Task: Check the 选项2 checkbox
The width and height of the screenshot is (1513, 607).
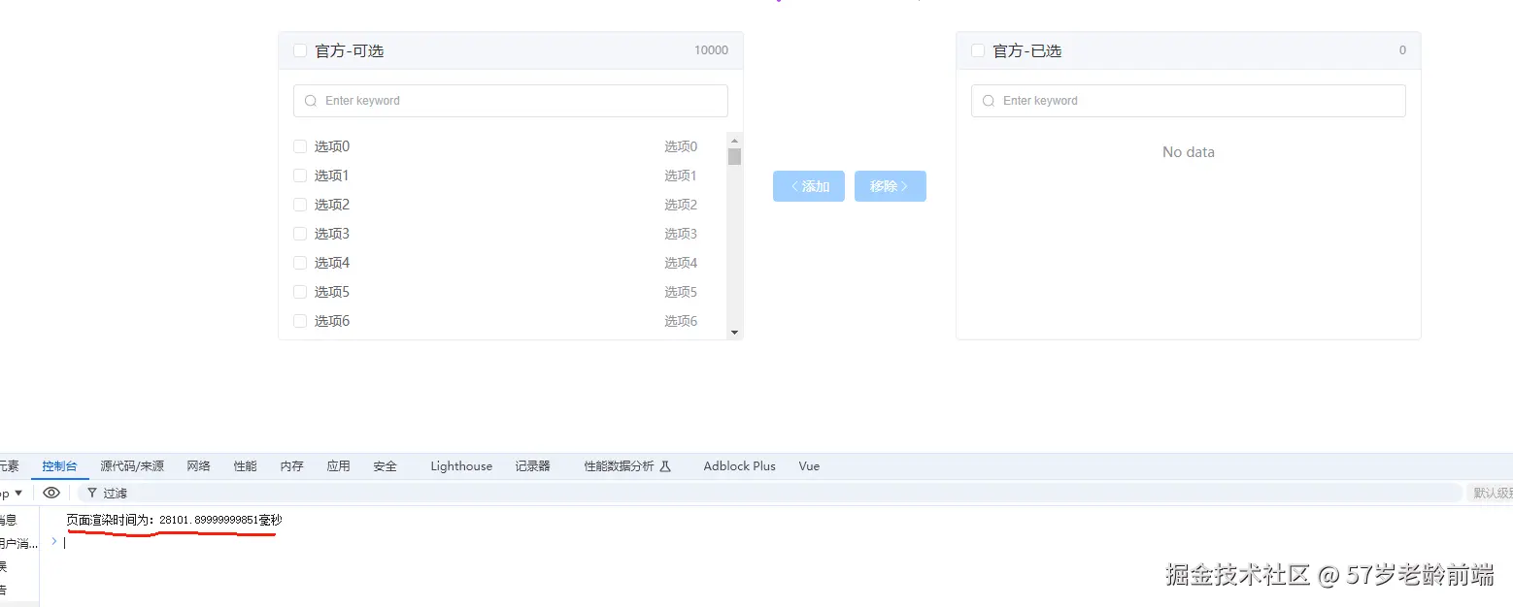Action: [x=300, y=205]
